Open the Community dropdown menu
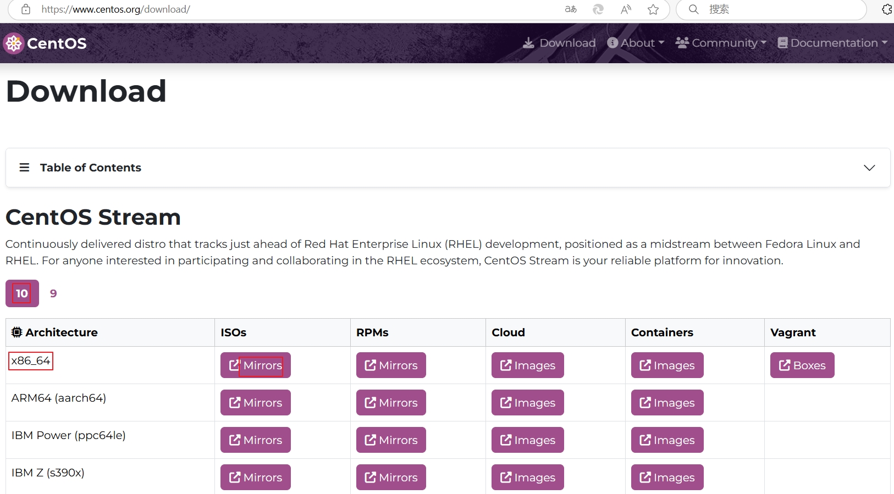Viewport: 894px width, 494px height. (x=721, y=43)
